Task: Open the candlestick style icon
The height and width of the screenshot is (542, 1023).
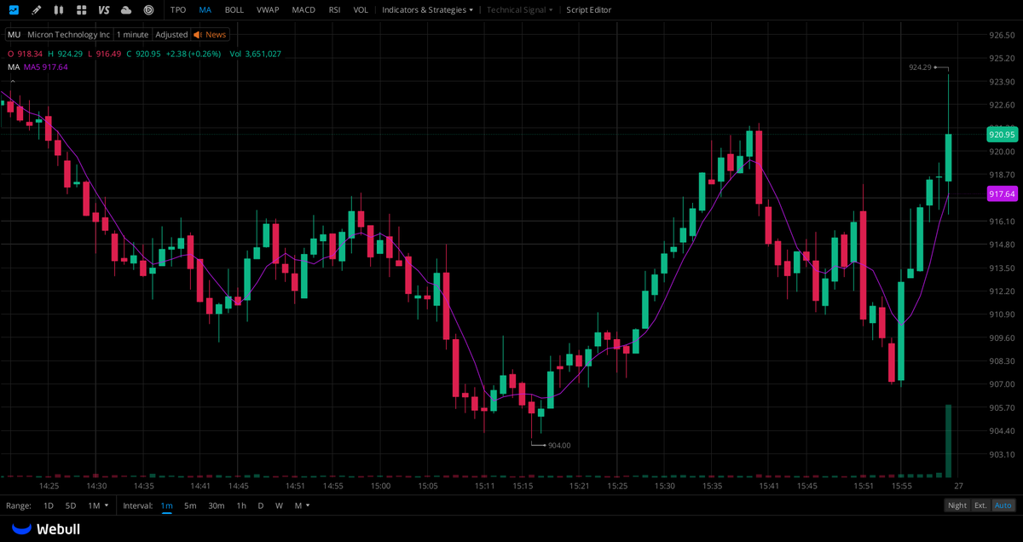Action: (58, 9)
